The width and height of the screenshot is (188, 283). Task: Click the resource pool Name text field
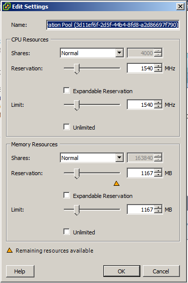point(112,25)
